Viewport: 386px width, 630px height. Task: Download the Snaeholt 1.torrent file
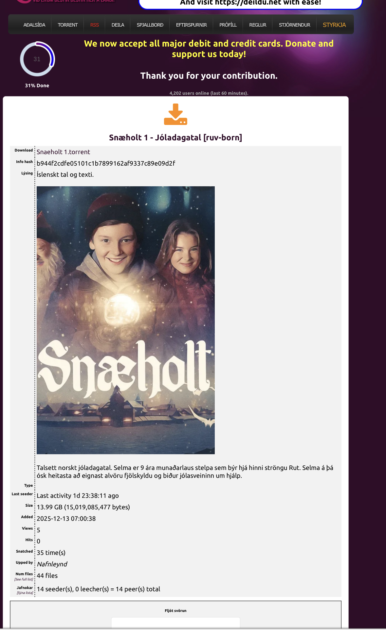tap(63, 152)
